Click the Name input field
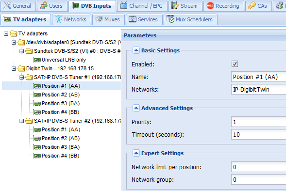 (x=258, y=77)
